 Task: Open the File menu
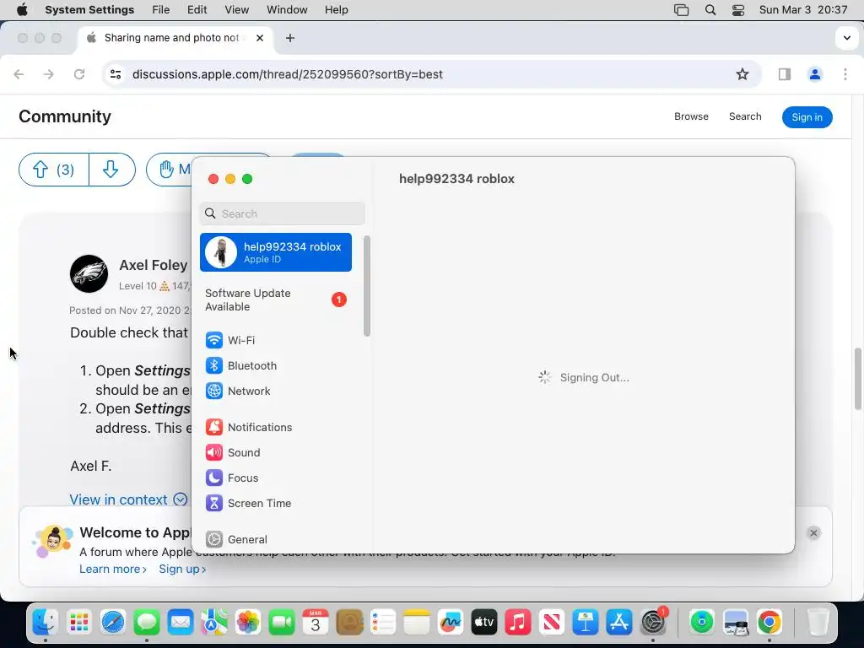(161, 10)
